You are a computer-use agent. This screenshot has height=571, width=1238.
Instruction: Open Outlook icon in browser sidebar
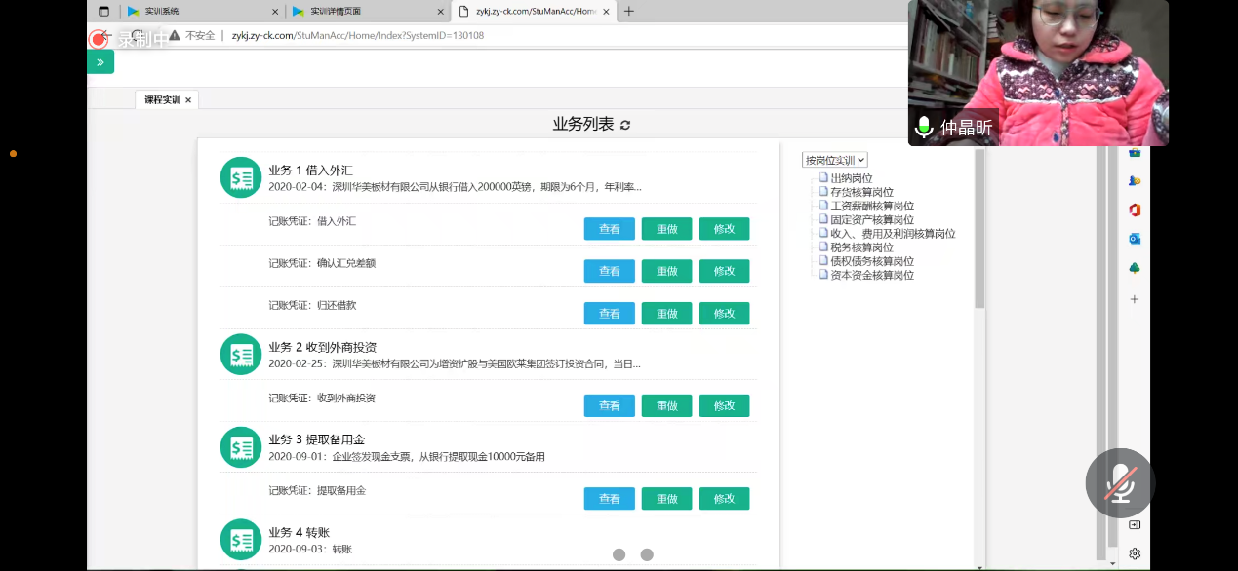[x=1135, y=239]
